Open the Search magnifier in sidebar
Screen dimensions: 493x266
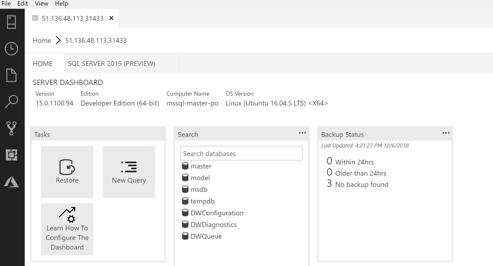[11, 102]
